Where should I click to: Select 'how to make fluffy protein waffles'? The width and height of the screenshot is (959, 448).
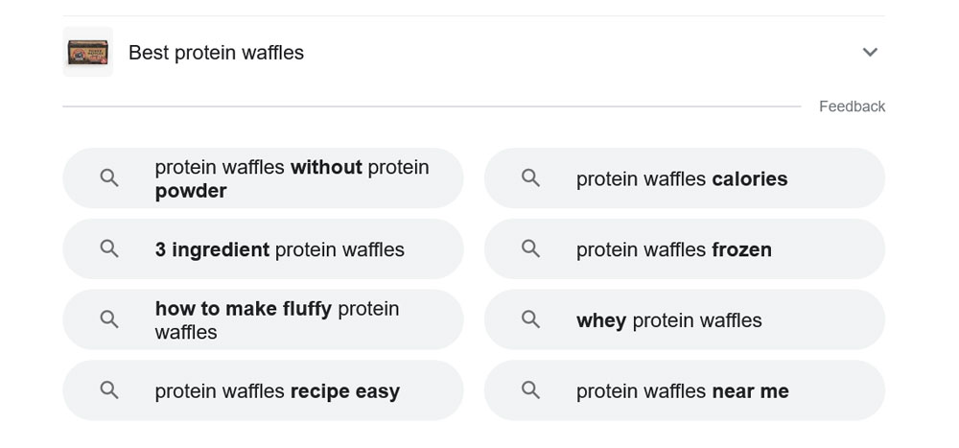[263, 319]
